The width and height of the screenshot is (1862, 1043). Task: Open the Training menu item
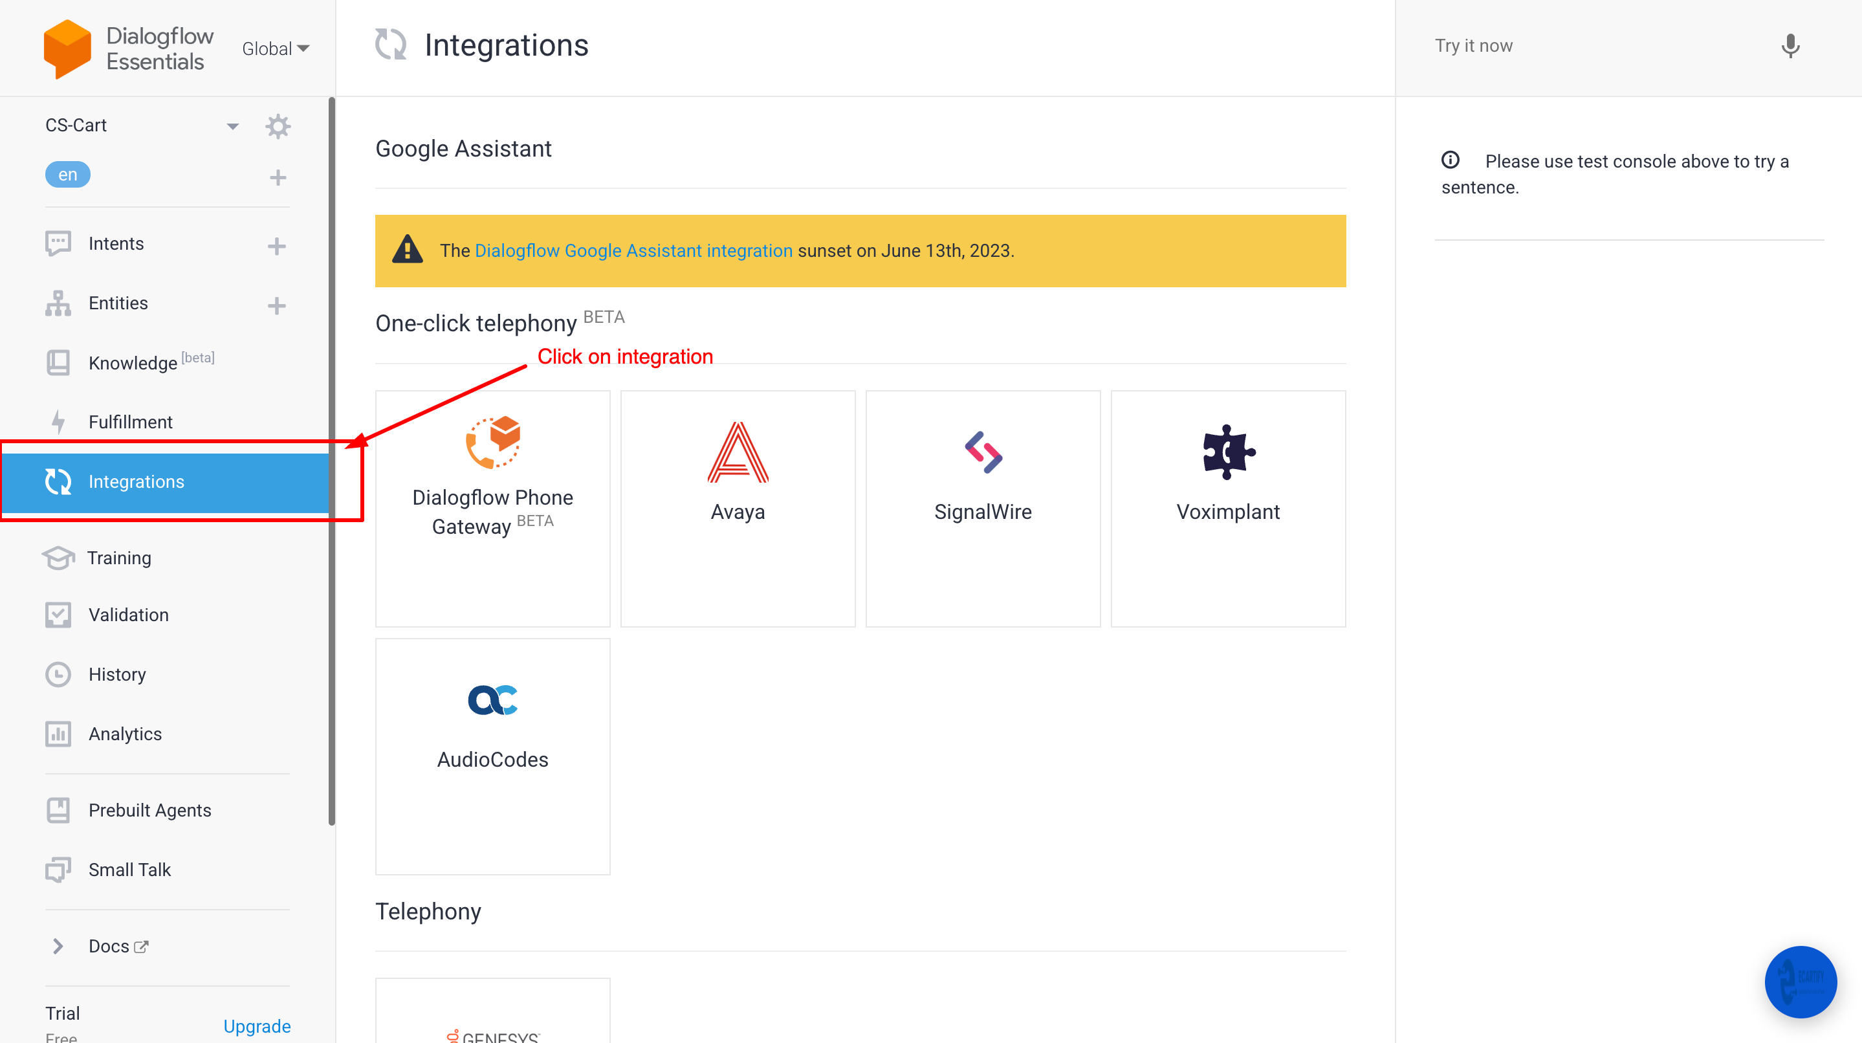[118, 557]
